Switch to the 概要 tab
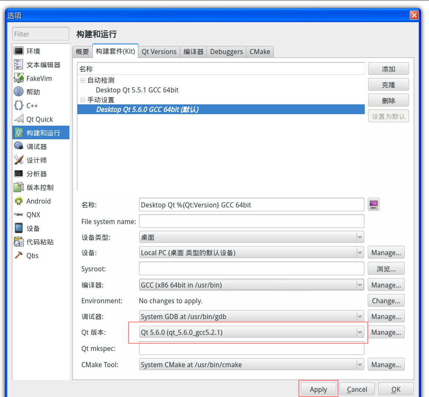429x397 pixels. [83, 52]
